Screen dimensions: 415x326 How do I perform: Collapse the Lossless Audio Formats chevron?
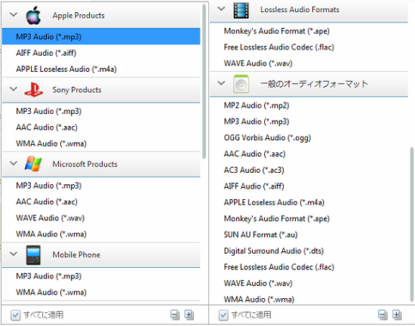[x=221, y=8]
